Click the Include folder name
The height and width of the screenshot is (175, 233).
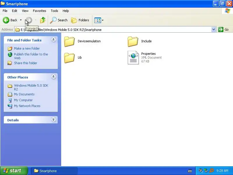(146, 41)
